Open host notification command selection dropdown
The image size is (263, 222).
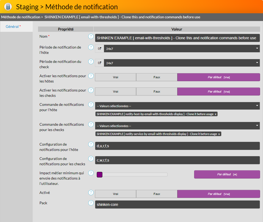[177, 106]
